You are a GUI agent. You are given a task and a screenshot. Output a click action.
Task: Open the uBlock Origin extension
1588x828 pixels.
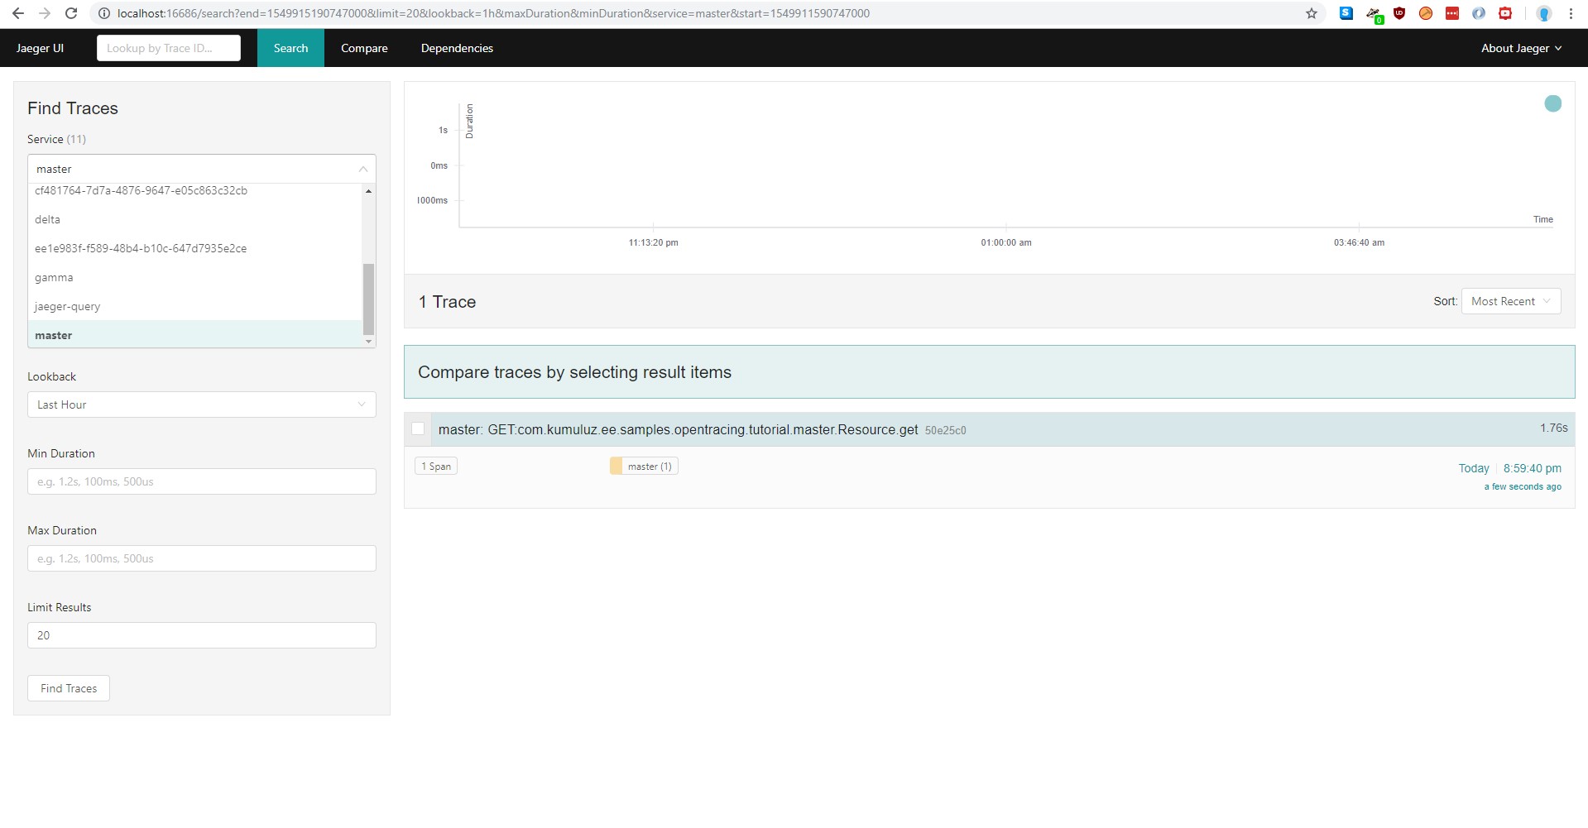tap(1399, 13)
